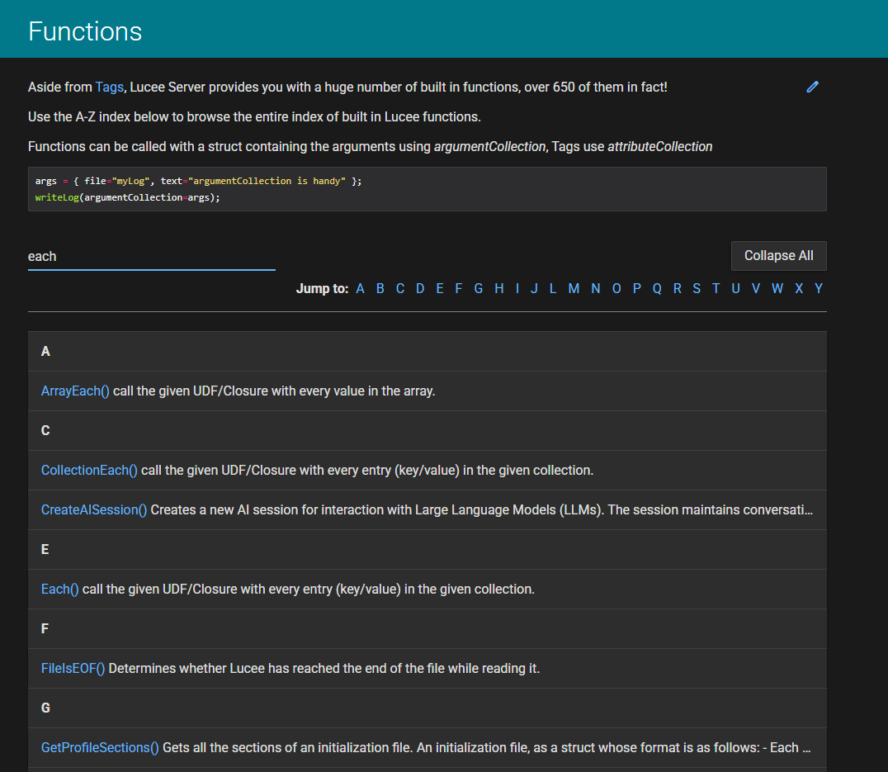Collapse the E section header
The image size is (888, 772).
coord(427,550)
